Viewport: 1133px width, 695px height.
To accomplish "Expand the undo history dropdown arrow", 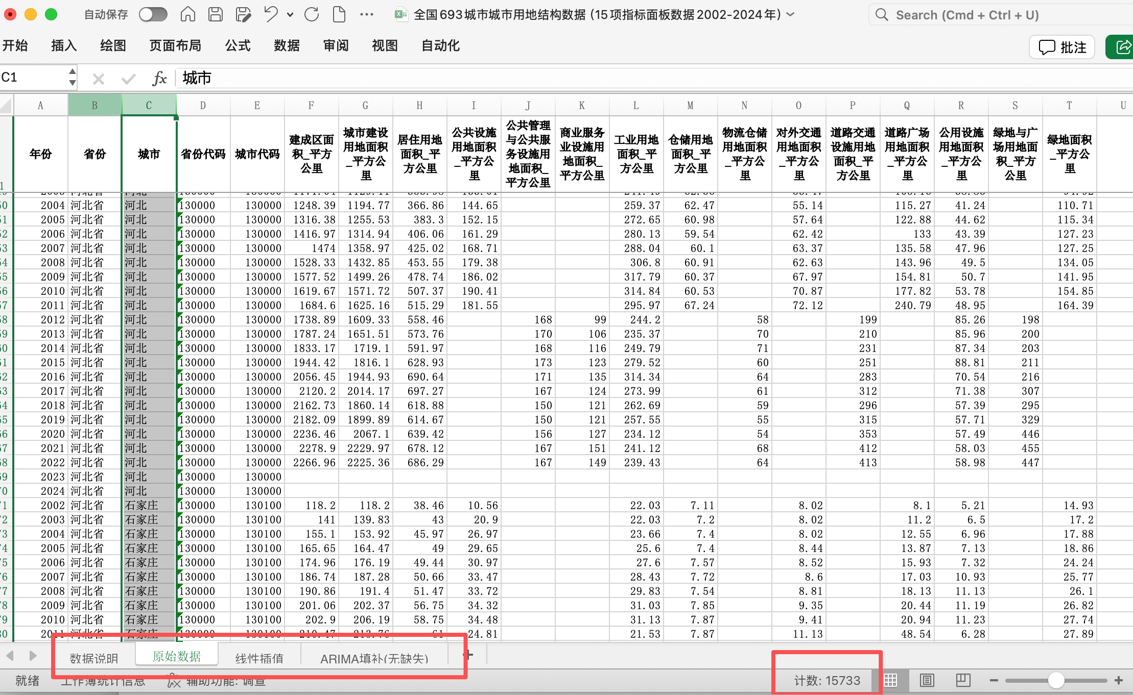I will [x=290, y=15].
